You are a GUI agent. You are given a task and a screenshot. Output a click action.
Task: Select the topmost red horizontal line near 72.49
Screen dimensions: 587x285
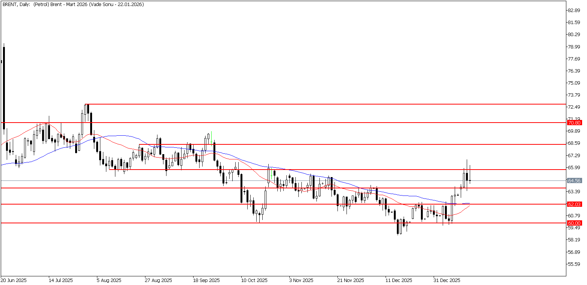pyautogui.click(x=325, y=104)
